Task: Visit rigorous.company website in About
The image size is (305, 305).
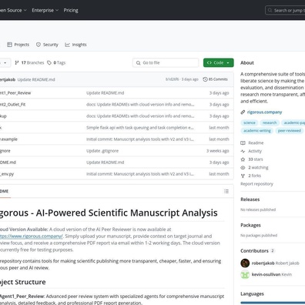Action: click(264, 112)
